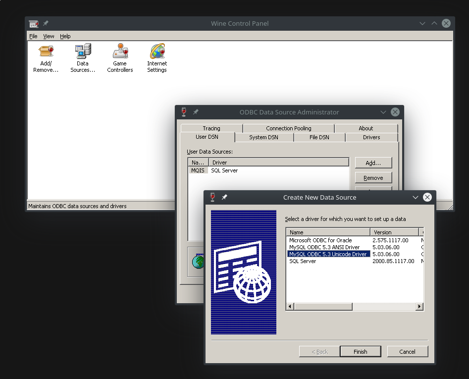The image size is (469, 379).
Task: Select Microsoft ODBC for Oracle driver
Action: [320, 240]
